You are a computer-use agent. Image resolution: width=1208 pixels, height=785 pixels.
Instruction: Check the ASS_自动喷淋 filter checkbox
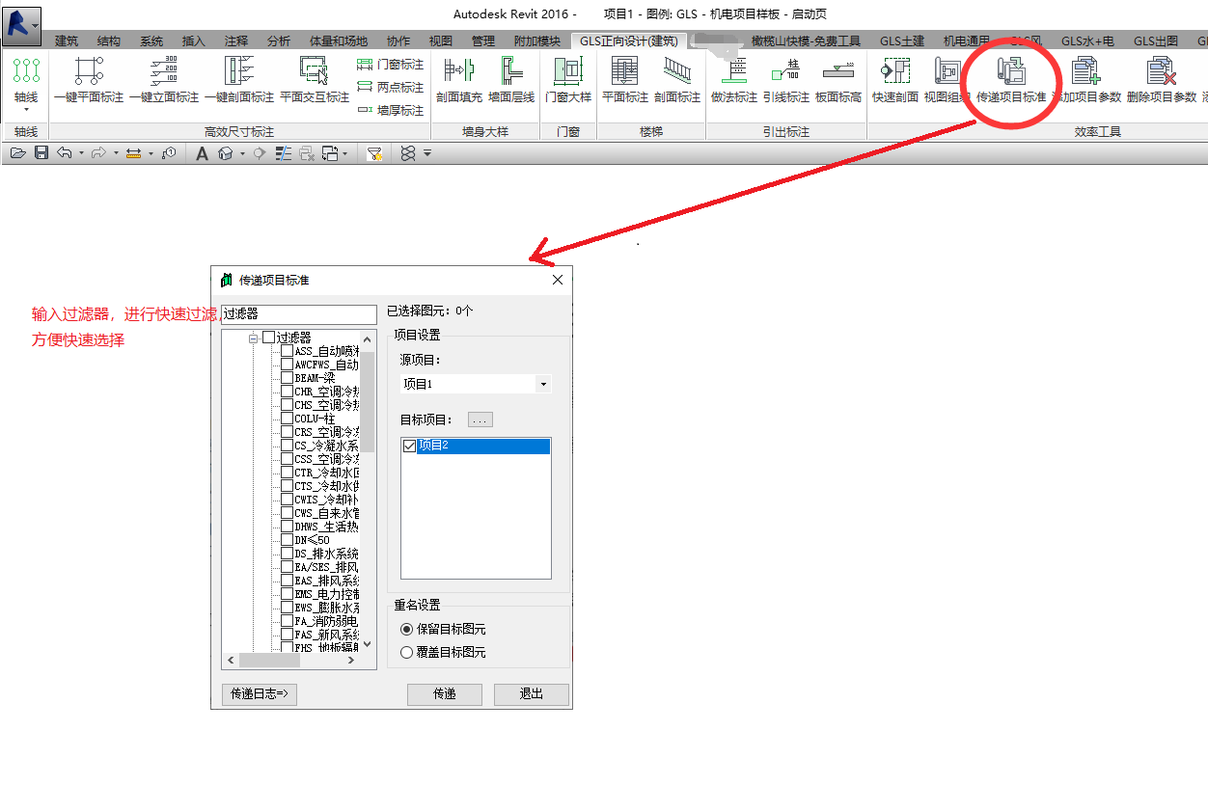click(287, 351)
